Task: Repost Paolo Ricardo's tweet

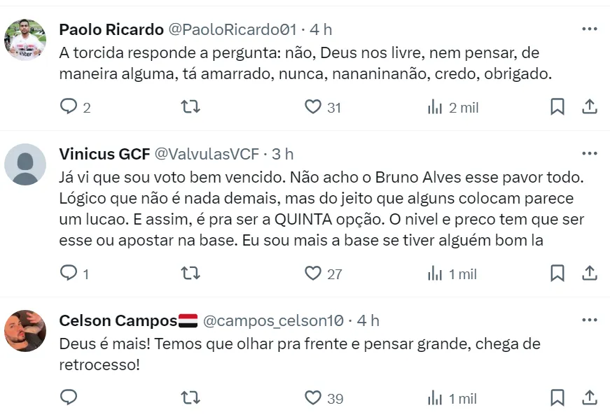Action: point(190,107)
